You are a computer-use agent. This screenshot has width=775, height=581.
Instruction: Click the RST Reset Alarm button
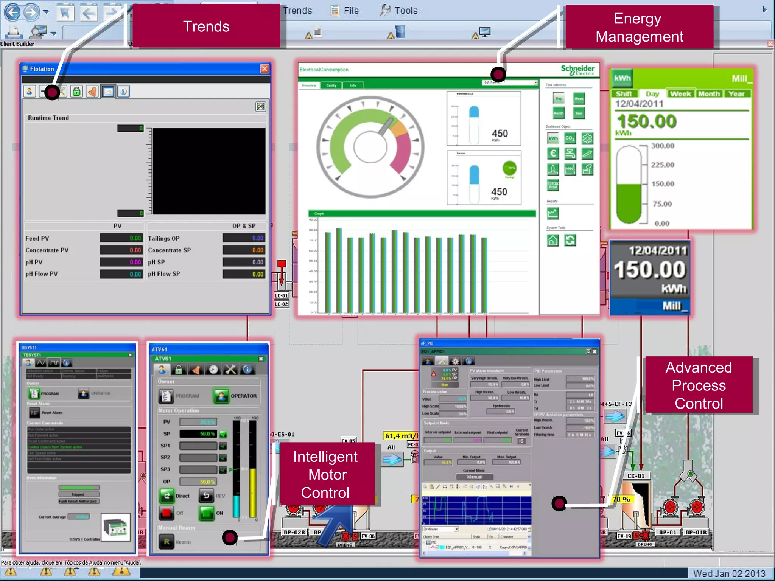[x=35, y=413]
